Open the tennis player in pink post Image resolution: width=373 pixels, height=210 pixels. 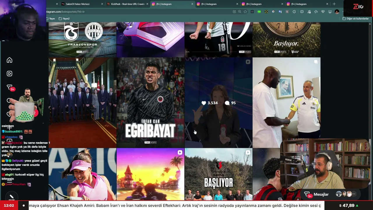(x=82, y=174)
